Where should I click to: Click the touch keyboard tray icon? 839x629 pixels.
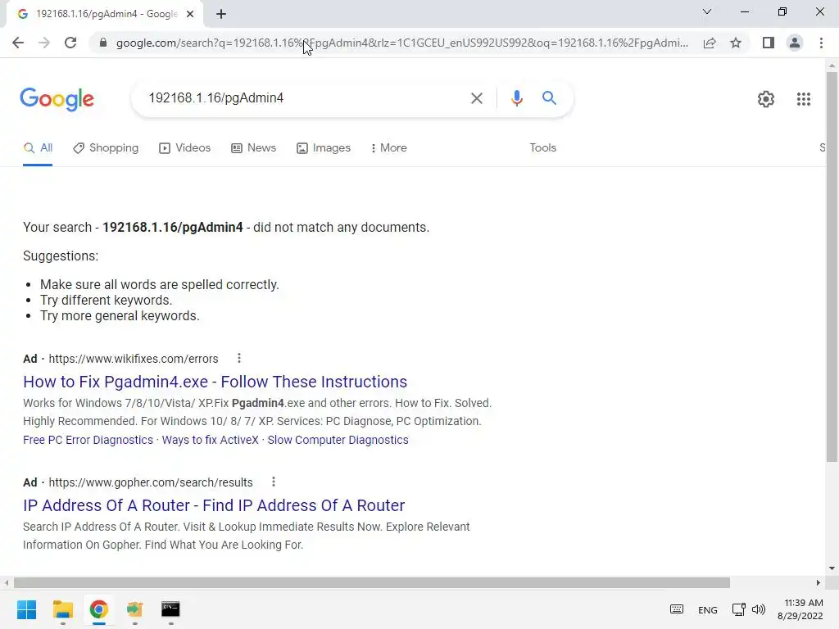pyautogui.click(x=676, y=609)
